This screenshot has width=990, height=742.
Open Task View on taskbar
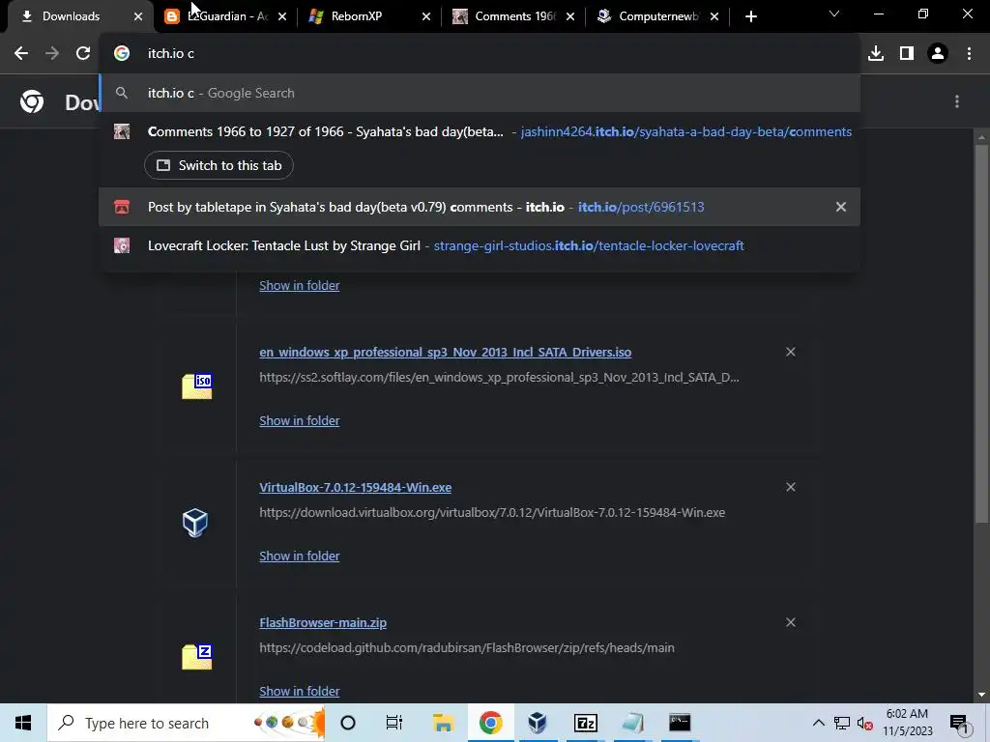pos(394,723)
